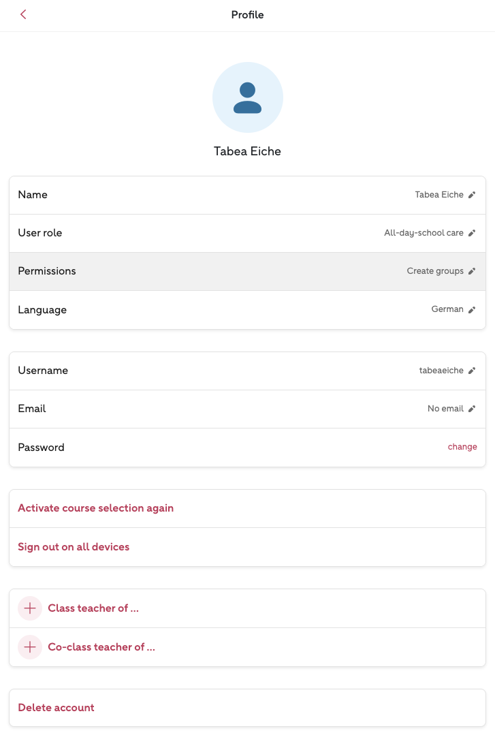Screen dimensions: 495x733
Task: Click the pencil icon next to No email
Action: coord(472,409)
